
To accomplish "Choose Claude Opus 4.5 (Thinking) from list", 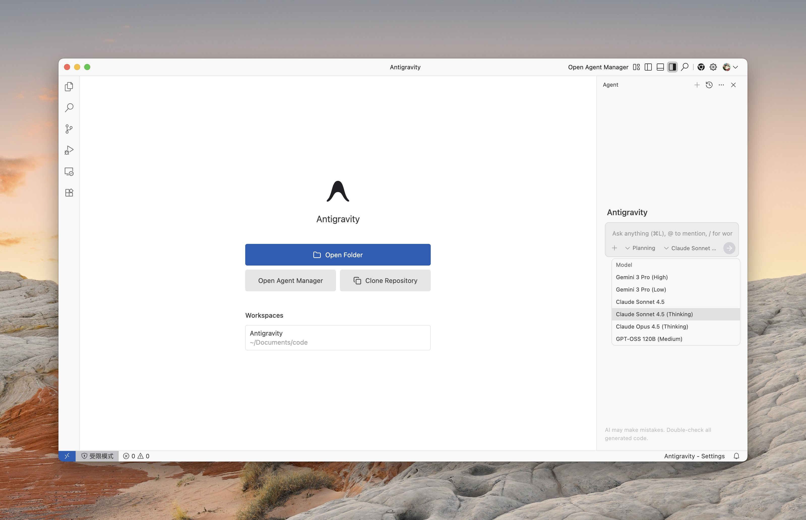I will coord(652,327).
